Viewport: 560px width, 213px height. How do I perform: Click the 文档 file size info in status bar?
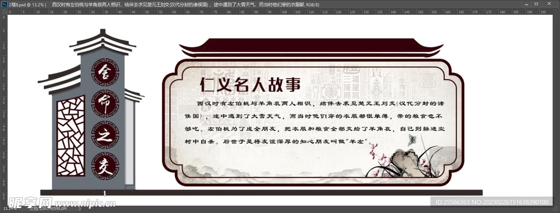48,209
